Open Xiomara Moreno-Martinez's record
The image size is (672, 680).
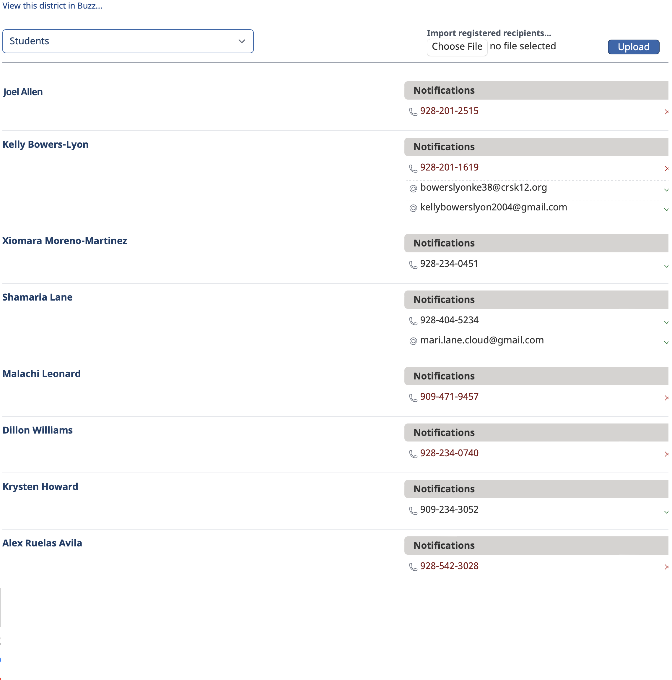click(65, 241)
